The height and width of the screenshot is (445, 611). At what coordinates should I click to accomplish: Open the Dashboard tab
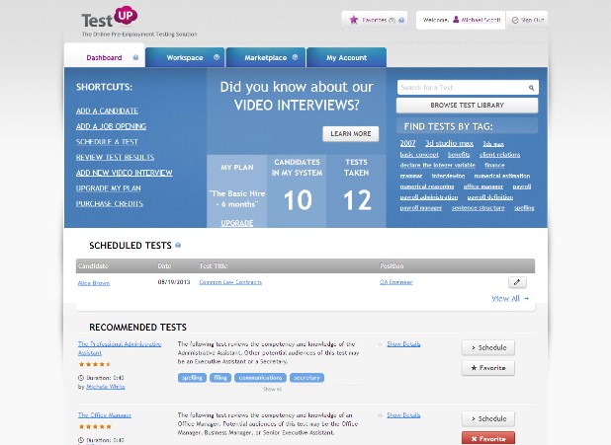(105, 57)
